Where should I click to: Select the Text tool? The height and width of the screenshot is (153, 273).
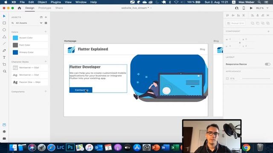[4, 57]
